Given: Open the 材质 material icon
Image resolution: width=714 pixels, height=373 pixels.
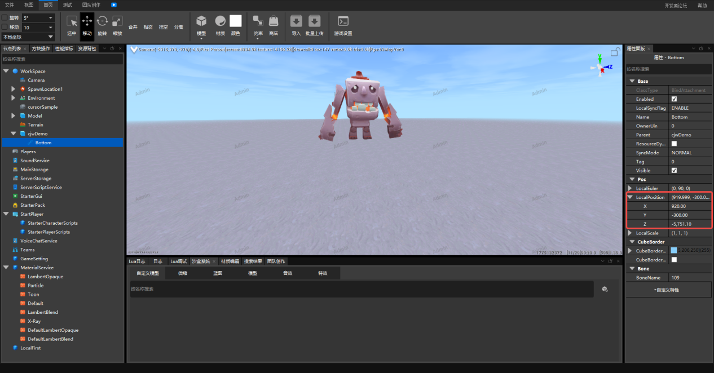Looking at the screenshot, I should 221,21.
